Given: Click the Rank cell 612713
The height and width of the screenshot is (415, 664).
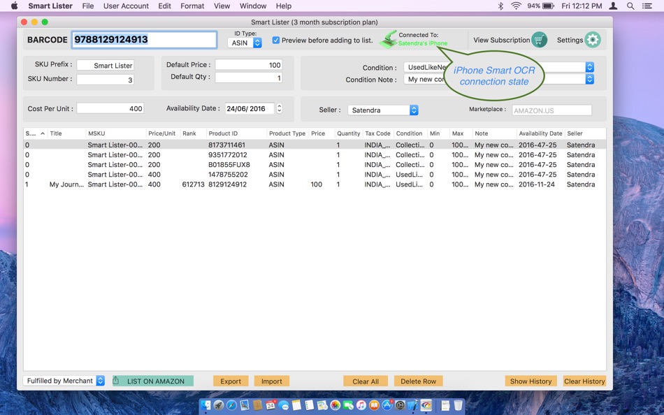Looking at the screenshot, I should click(193, 184).
